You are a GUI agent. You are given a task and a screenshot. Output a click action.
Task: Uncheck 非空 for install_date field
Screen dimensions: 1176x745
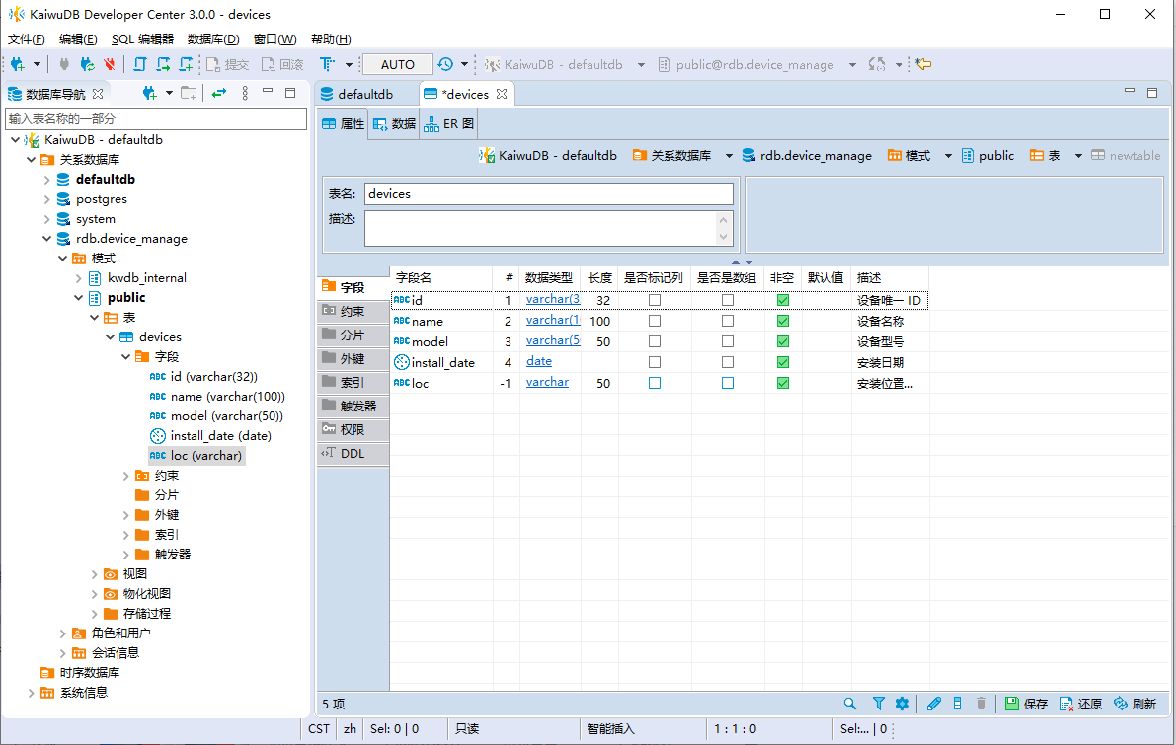coord(783,362)
